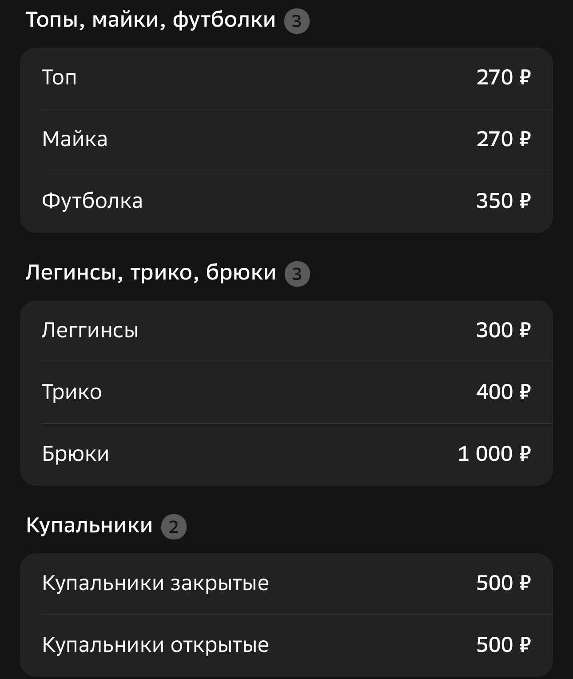Select Купальники закрытые row

(286, 584)
